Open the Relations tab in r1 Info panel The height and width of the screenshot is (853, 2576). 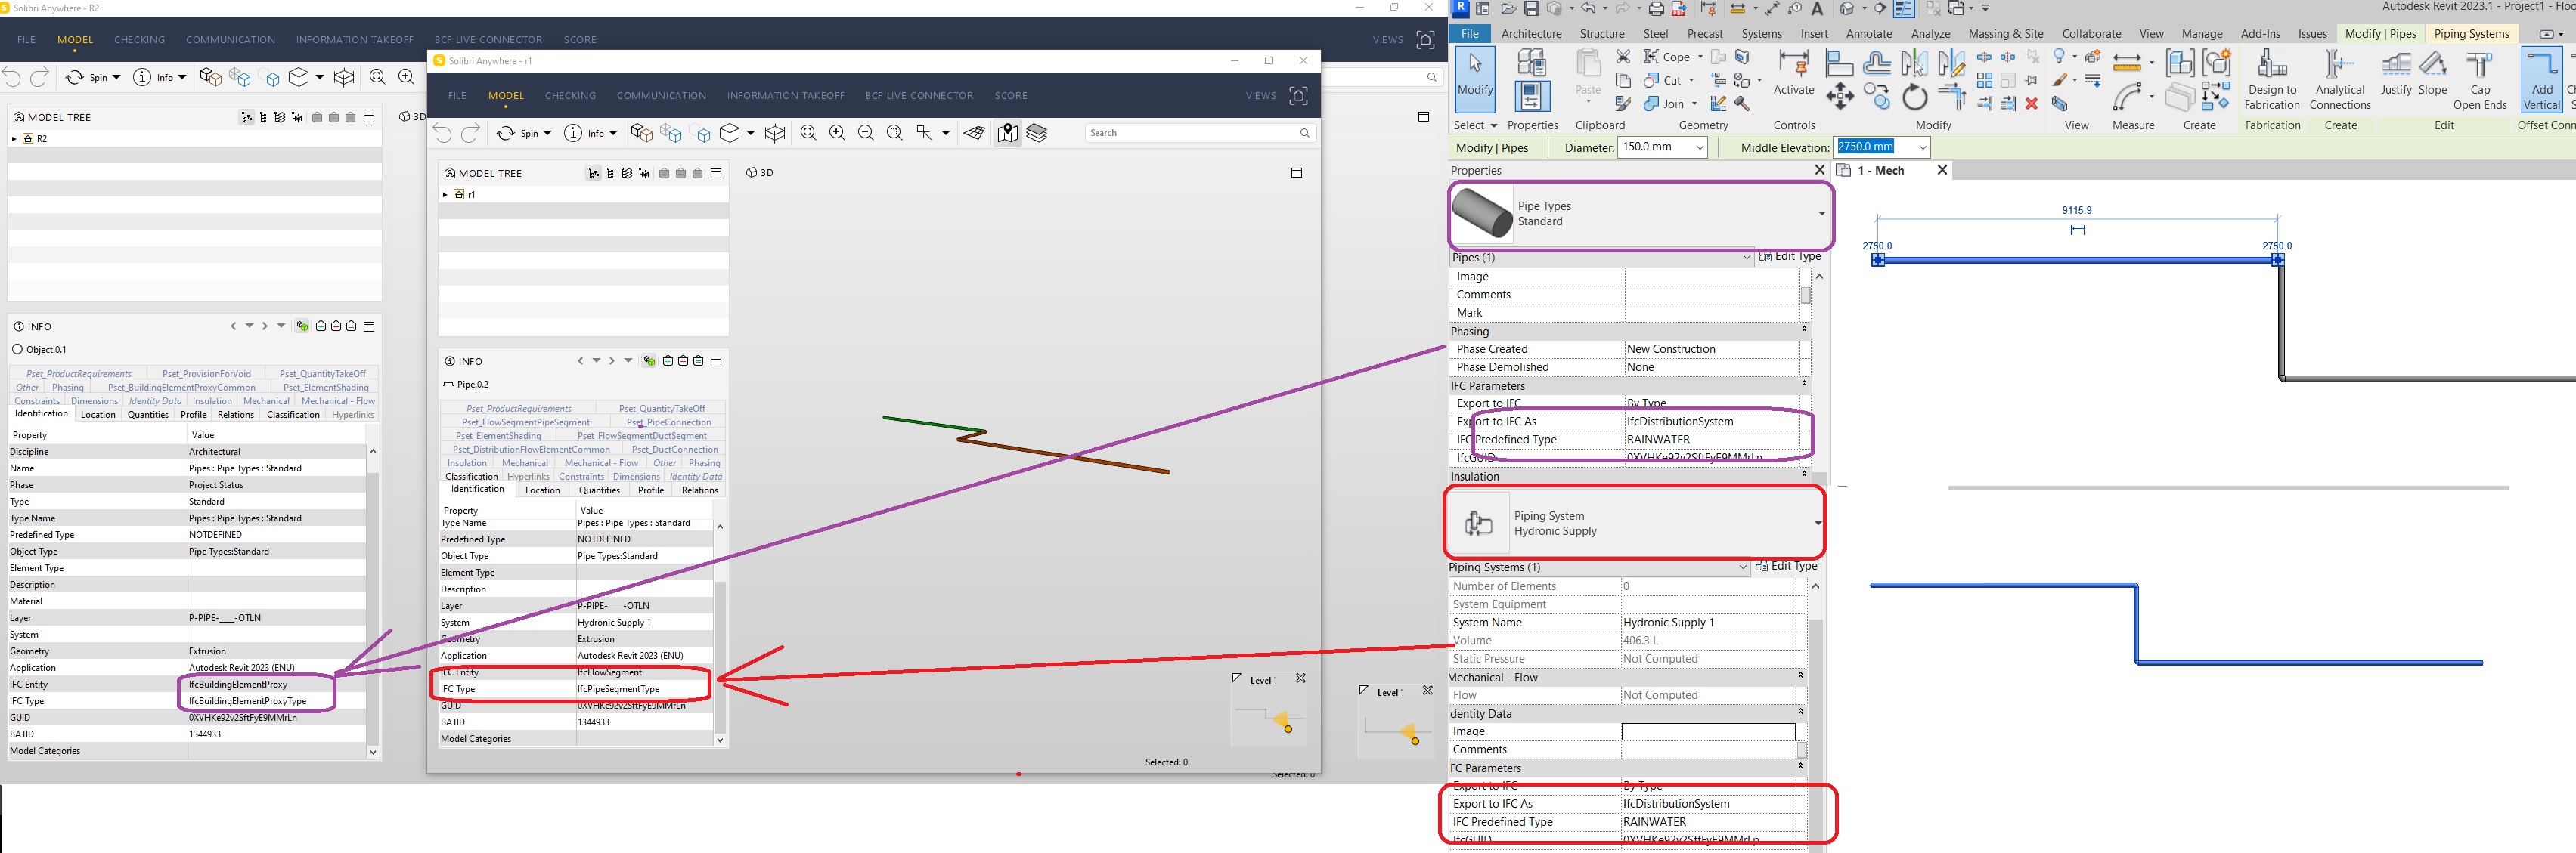coord(700,490)
